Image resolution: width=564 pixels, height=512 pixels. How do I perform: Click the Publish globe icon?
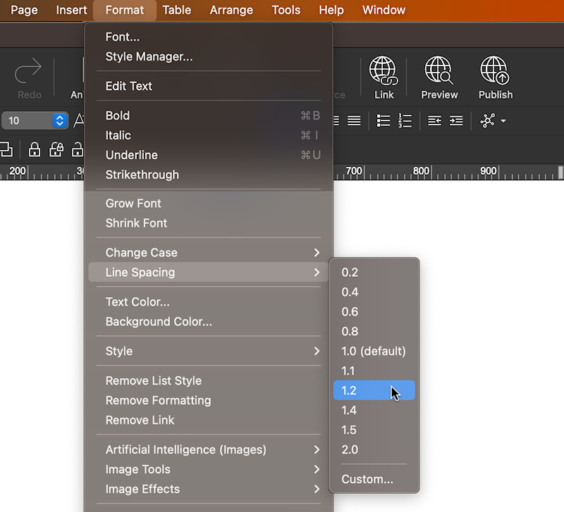tap(495, 71)
